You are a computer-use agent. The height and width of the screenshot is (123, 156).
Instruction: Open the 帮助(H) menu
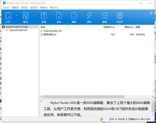pyautogui.click(x=54, y=8)
